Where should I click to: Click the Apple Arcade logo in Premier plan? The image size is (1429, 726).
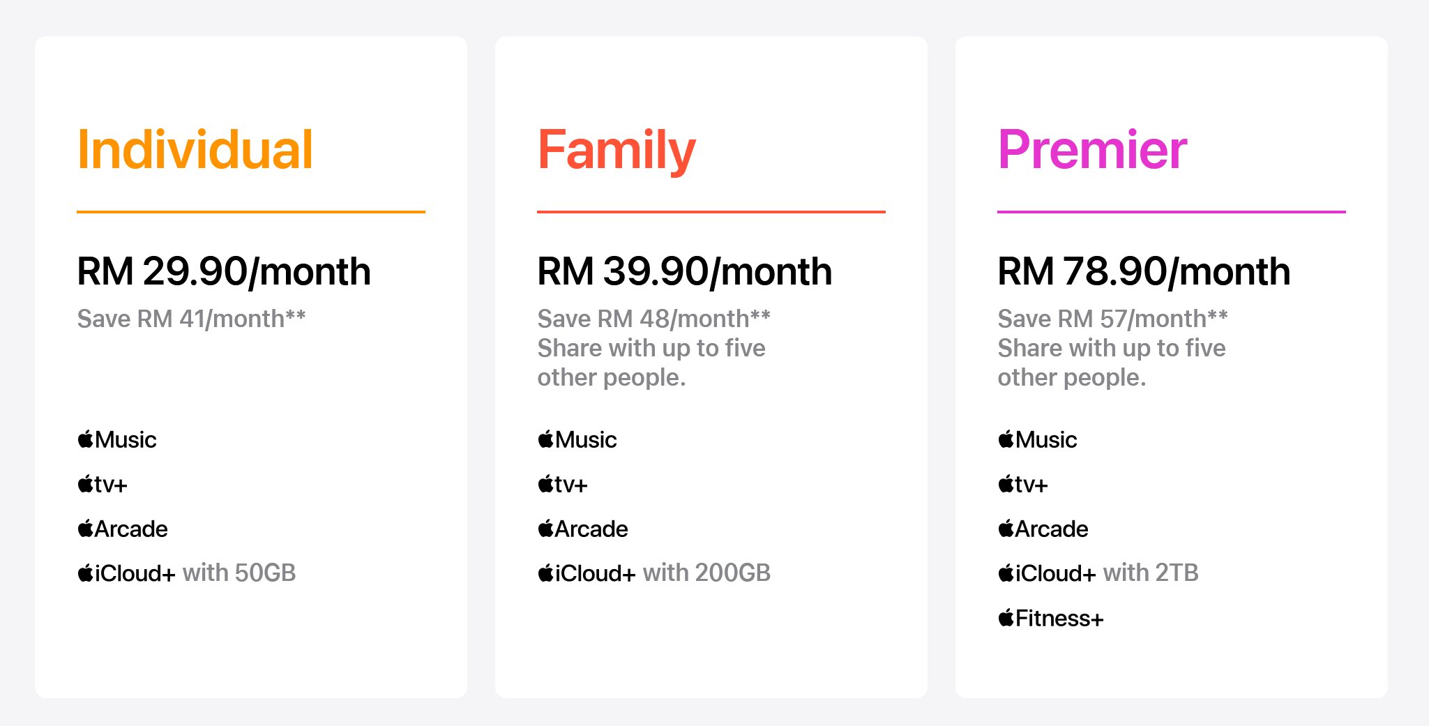(1043, 529)
